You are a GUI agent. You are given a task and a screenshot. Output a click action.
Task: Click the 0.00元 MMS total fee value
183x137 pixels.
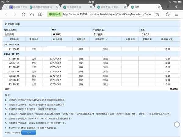(145, 34)
